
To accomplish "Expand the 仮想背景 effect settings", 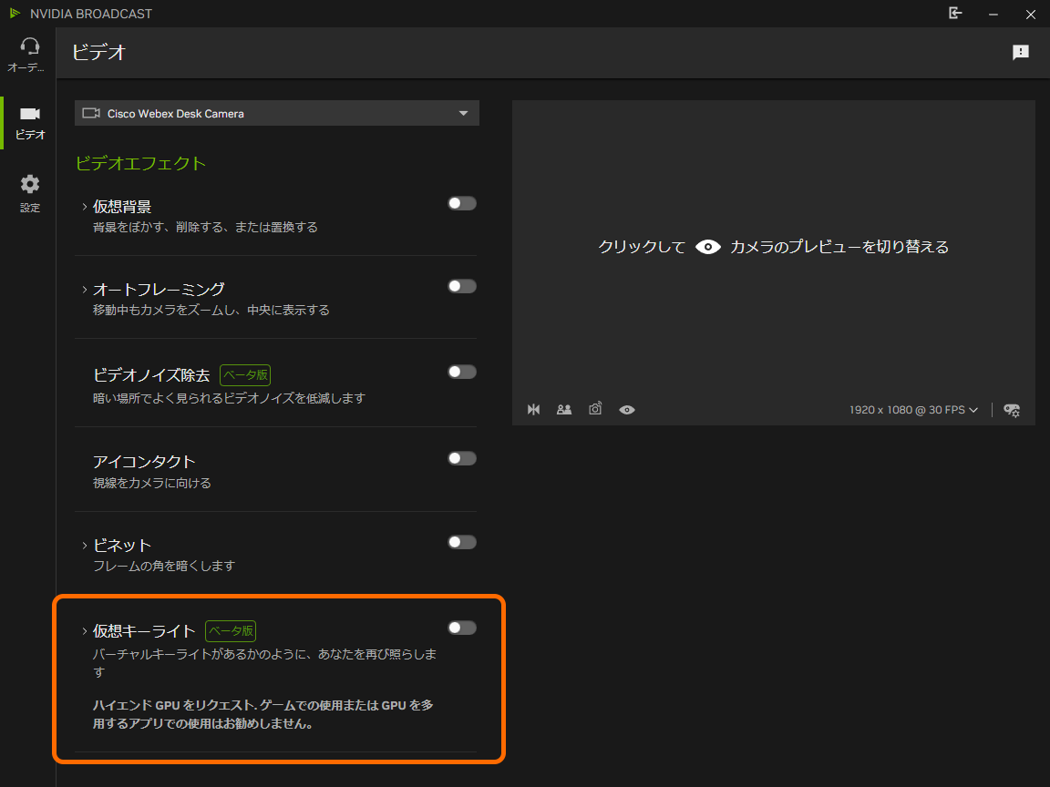I will point(81,206).
